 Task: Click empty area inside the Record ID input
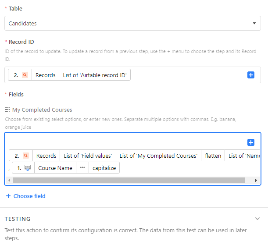(188, 75)
